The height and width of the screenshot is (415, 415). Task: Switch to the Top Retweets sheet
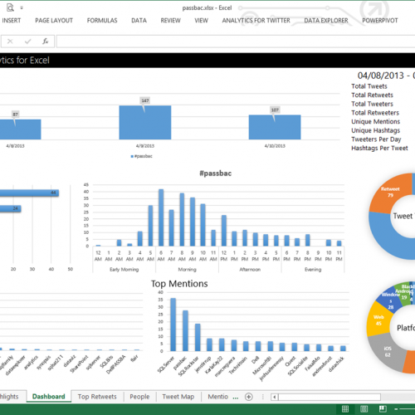tap(97, 397)
